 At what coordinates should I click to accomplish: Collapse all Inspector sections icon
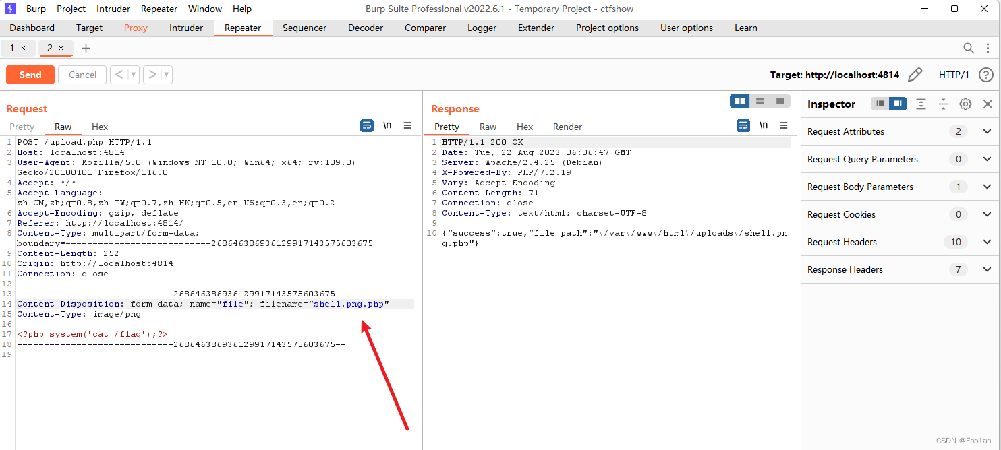click(x=943, y=104)
